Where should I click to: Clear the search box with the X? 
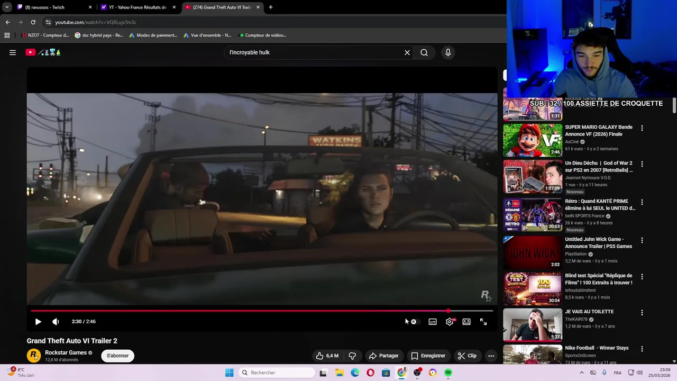[407, 52]
